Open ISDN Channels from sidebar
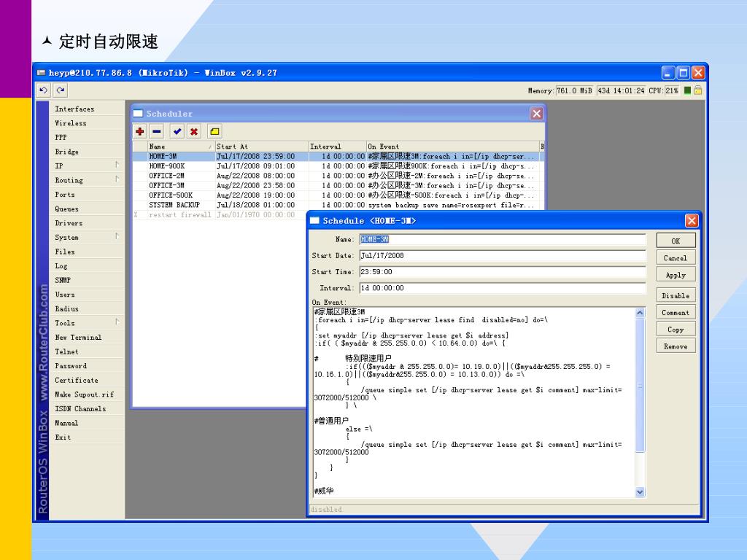 [86, 409]
